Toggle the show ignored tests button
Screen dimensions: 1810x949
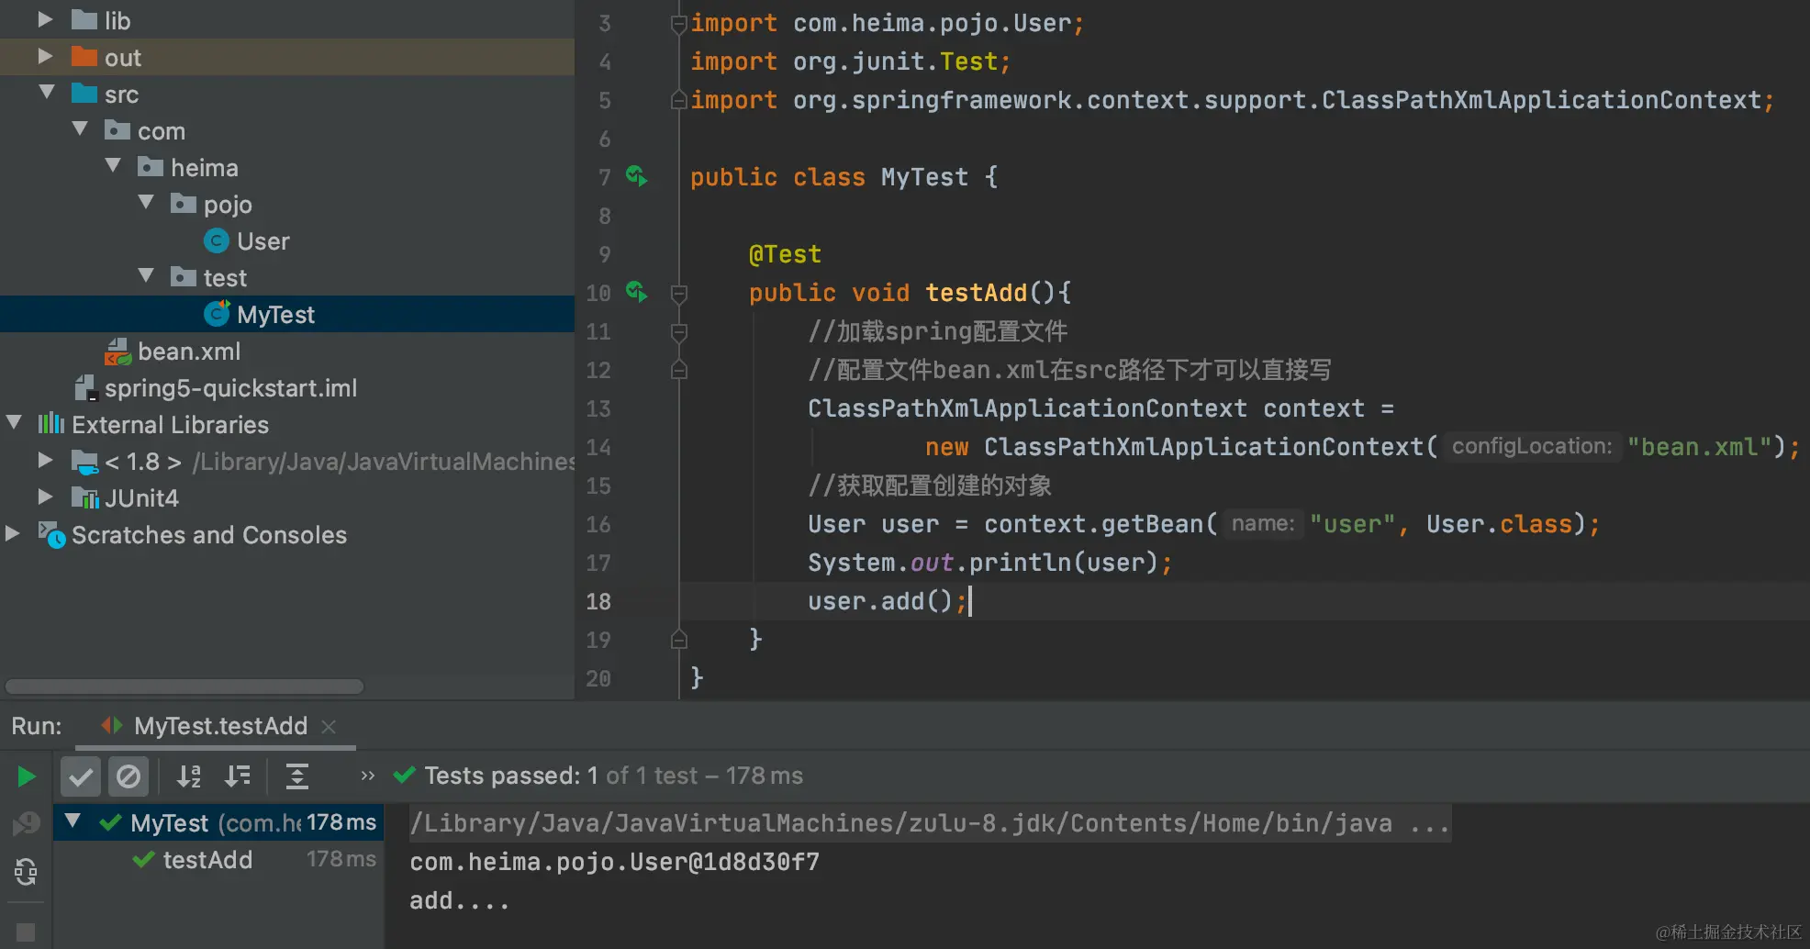point(128,777)
